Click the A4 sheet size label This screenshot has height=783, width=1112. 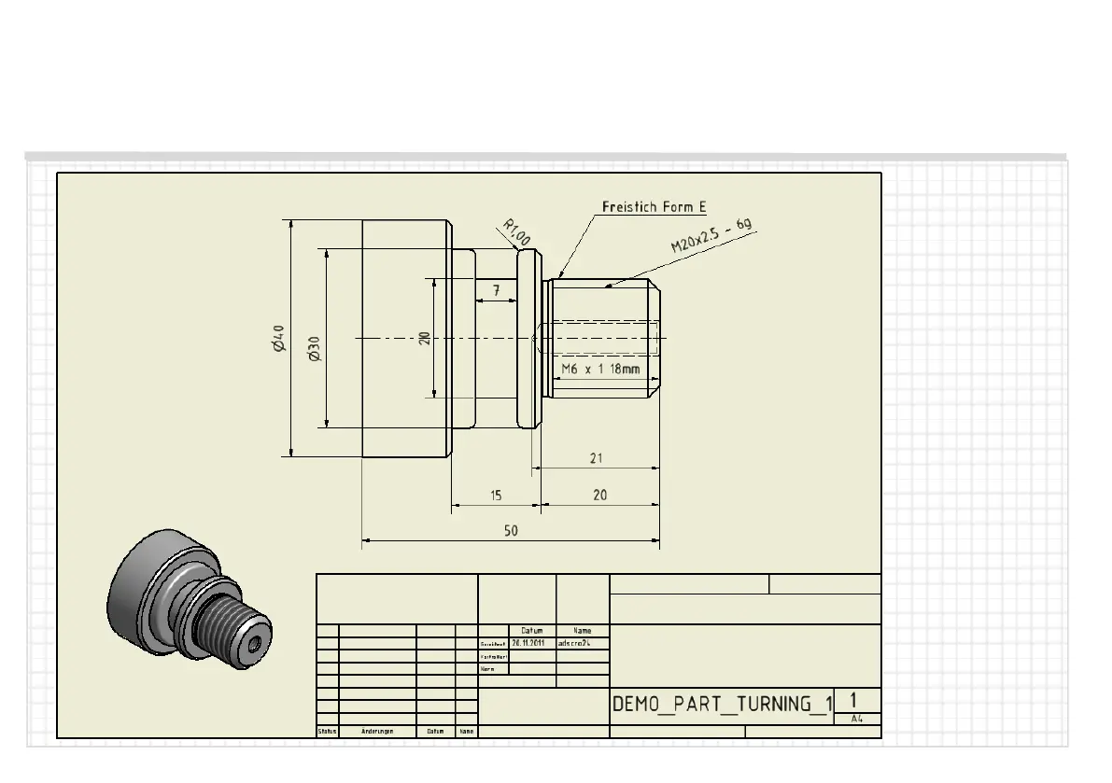pos(857,719)
